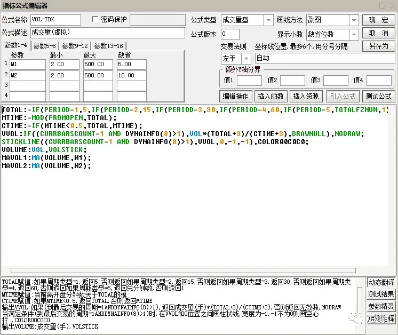
Task: Click the 值1 input field
Action: 249,81
